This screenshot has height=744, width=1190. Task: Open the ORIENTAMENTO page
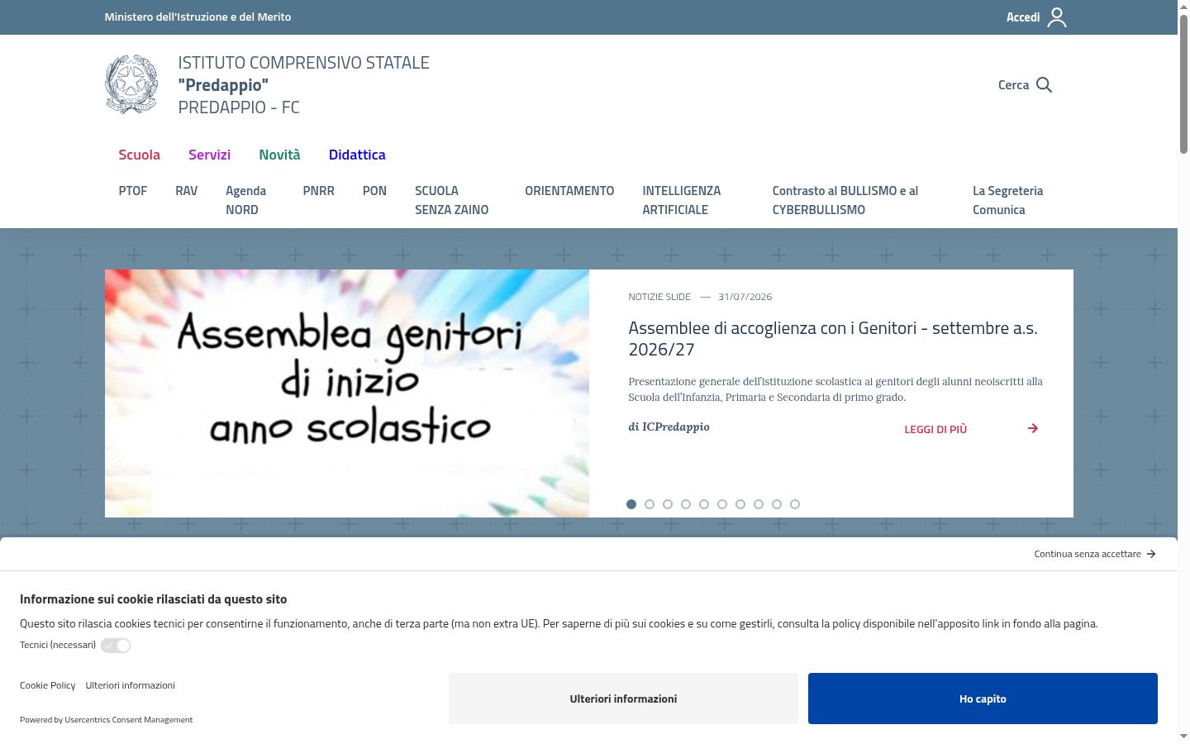[569, 191]
